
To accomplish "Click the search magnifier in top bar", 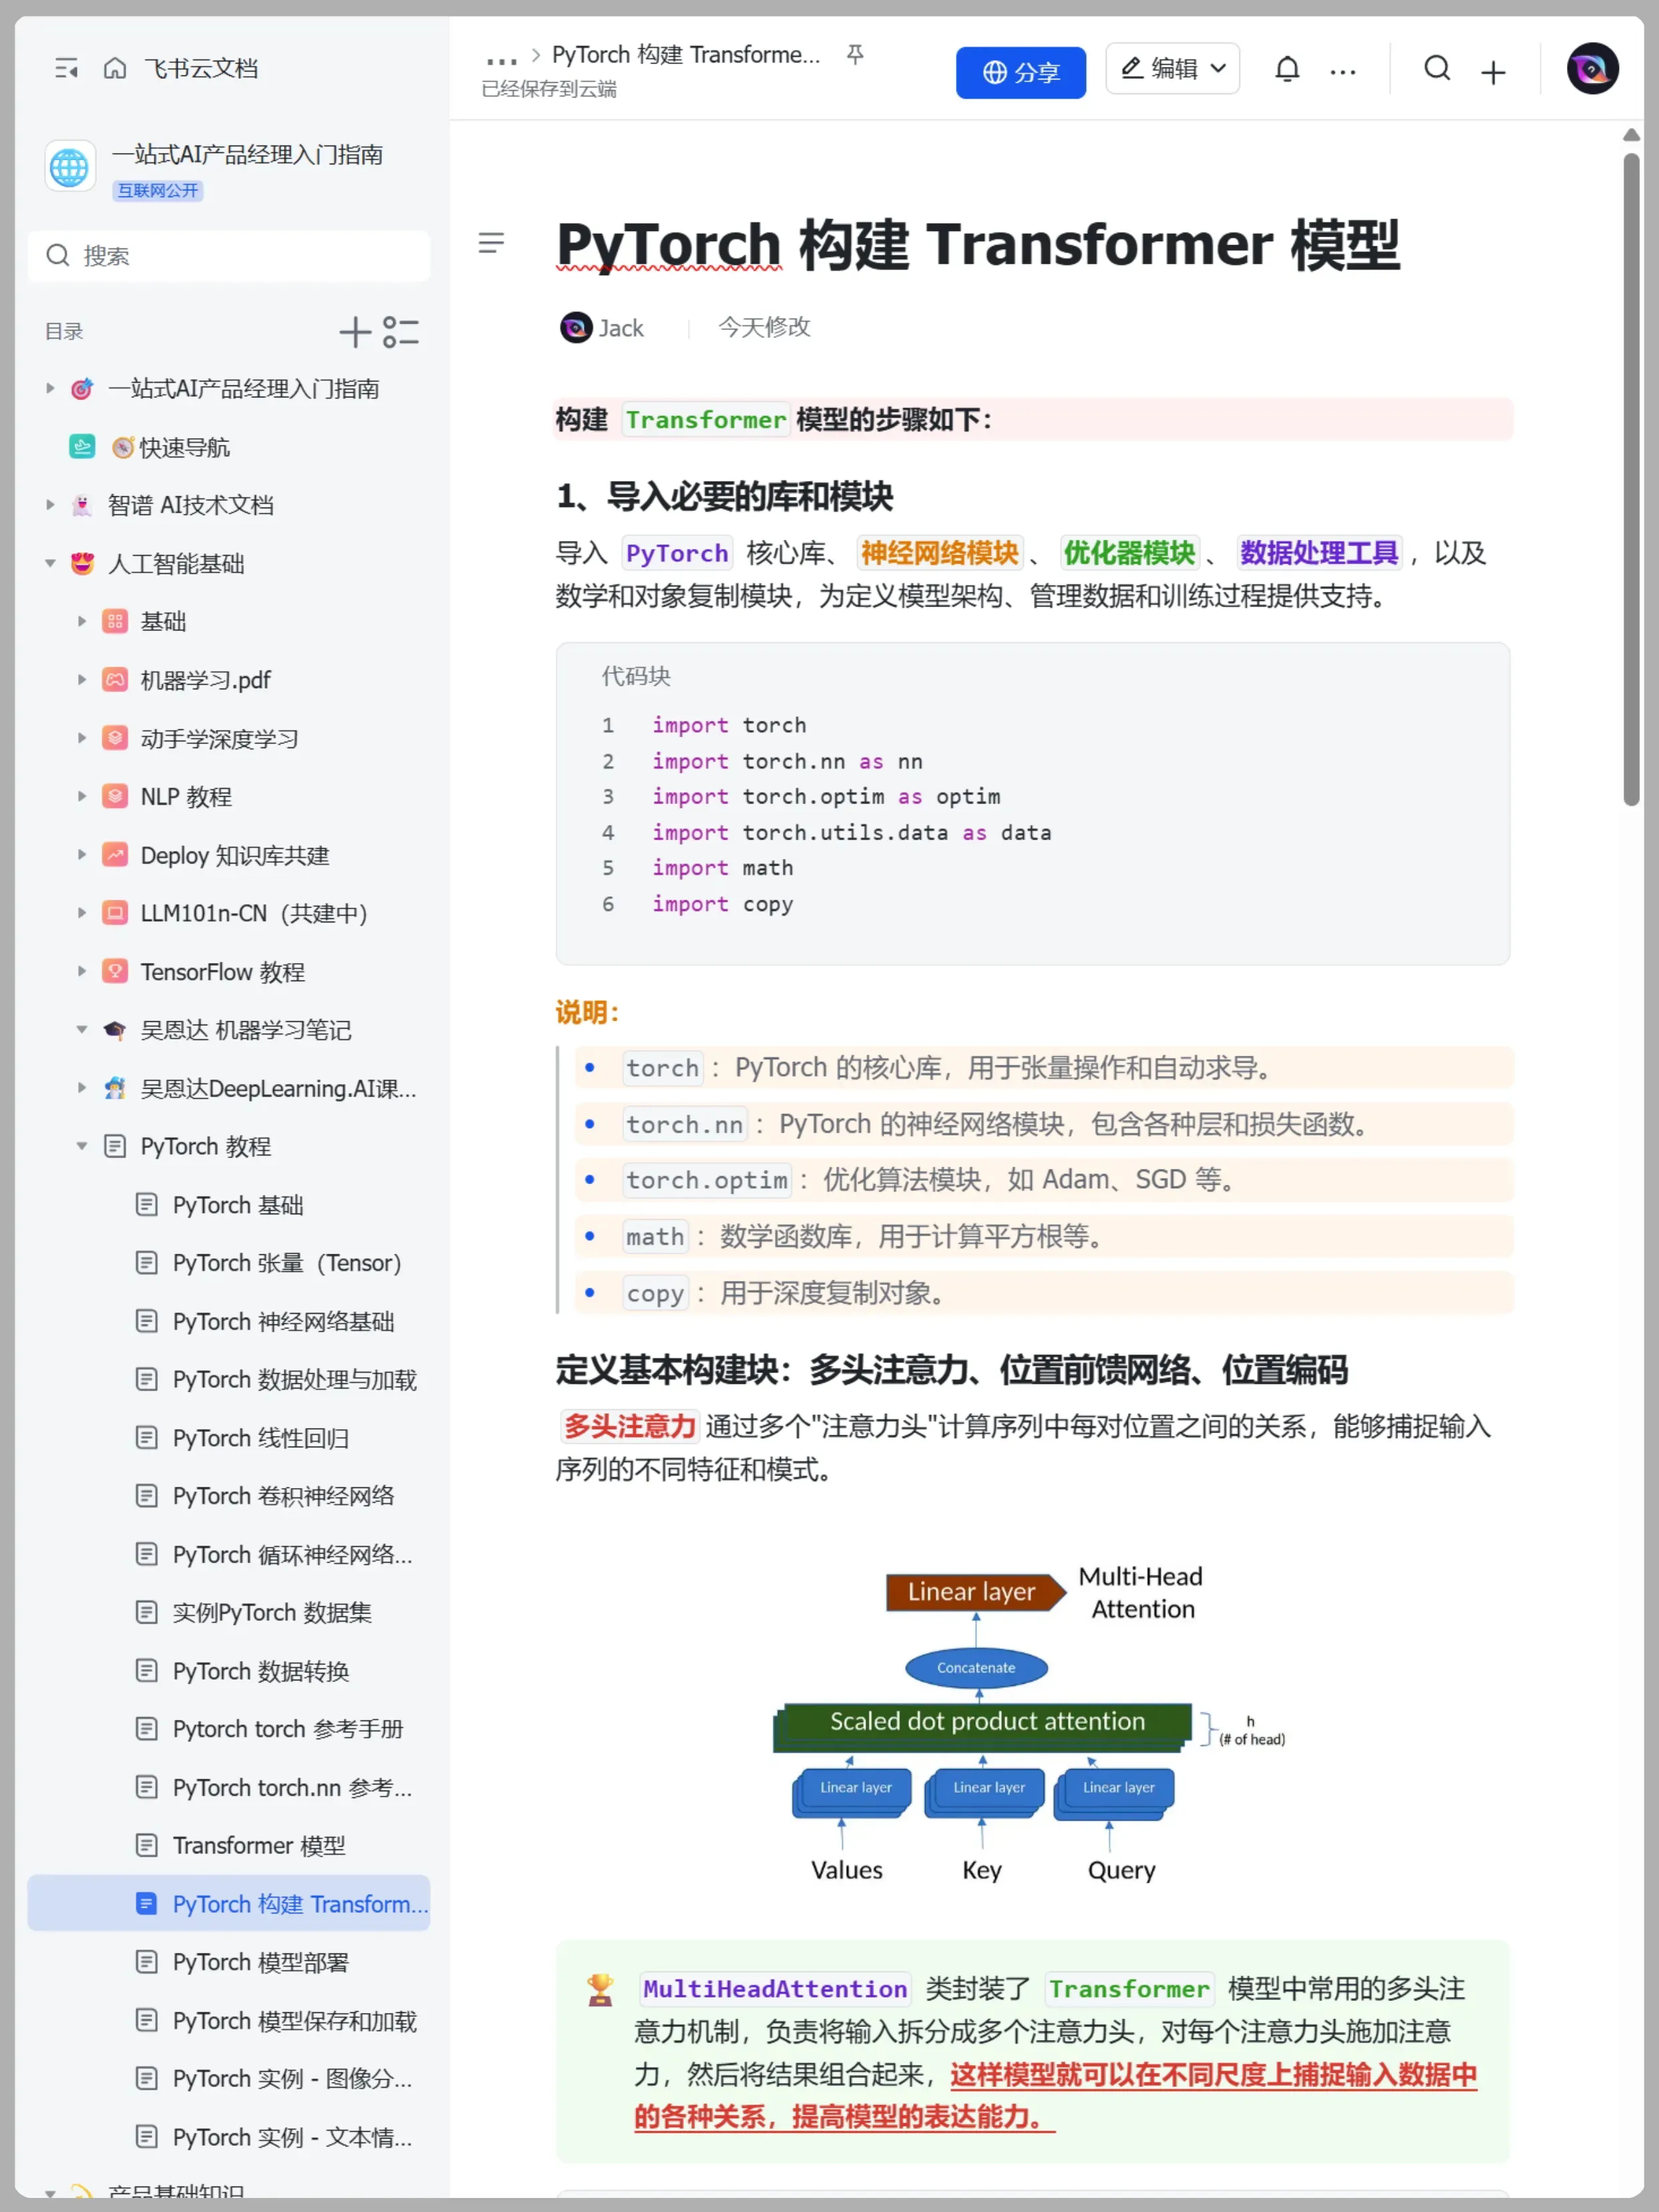I will [1437, 69].
